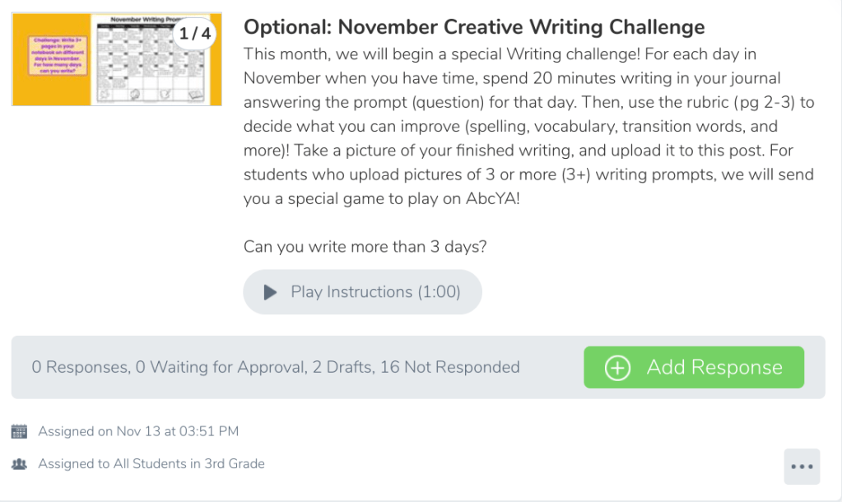Click "Assigned to All Students in 3rd Grade"

(151, 464)
